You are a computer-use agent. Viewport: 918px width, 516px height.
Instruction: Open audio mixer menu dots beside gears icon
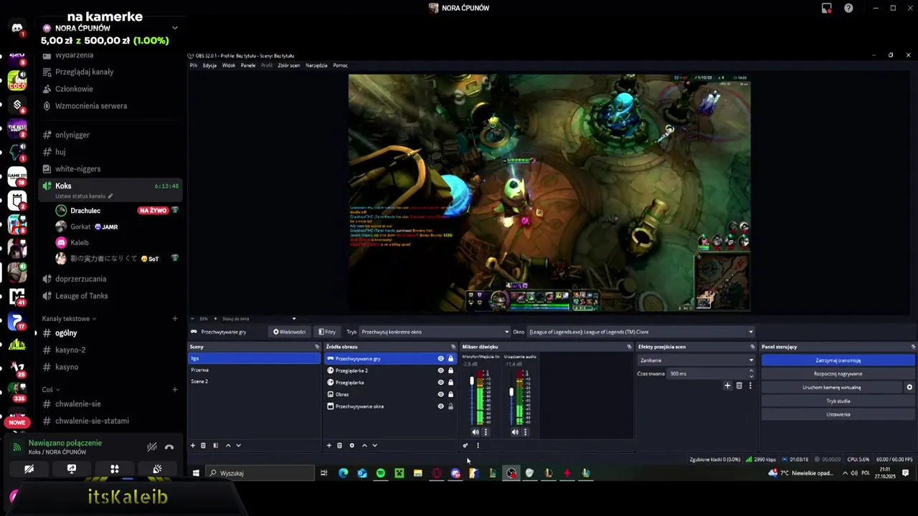[478, 445]
